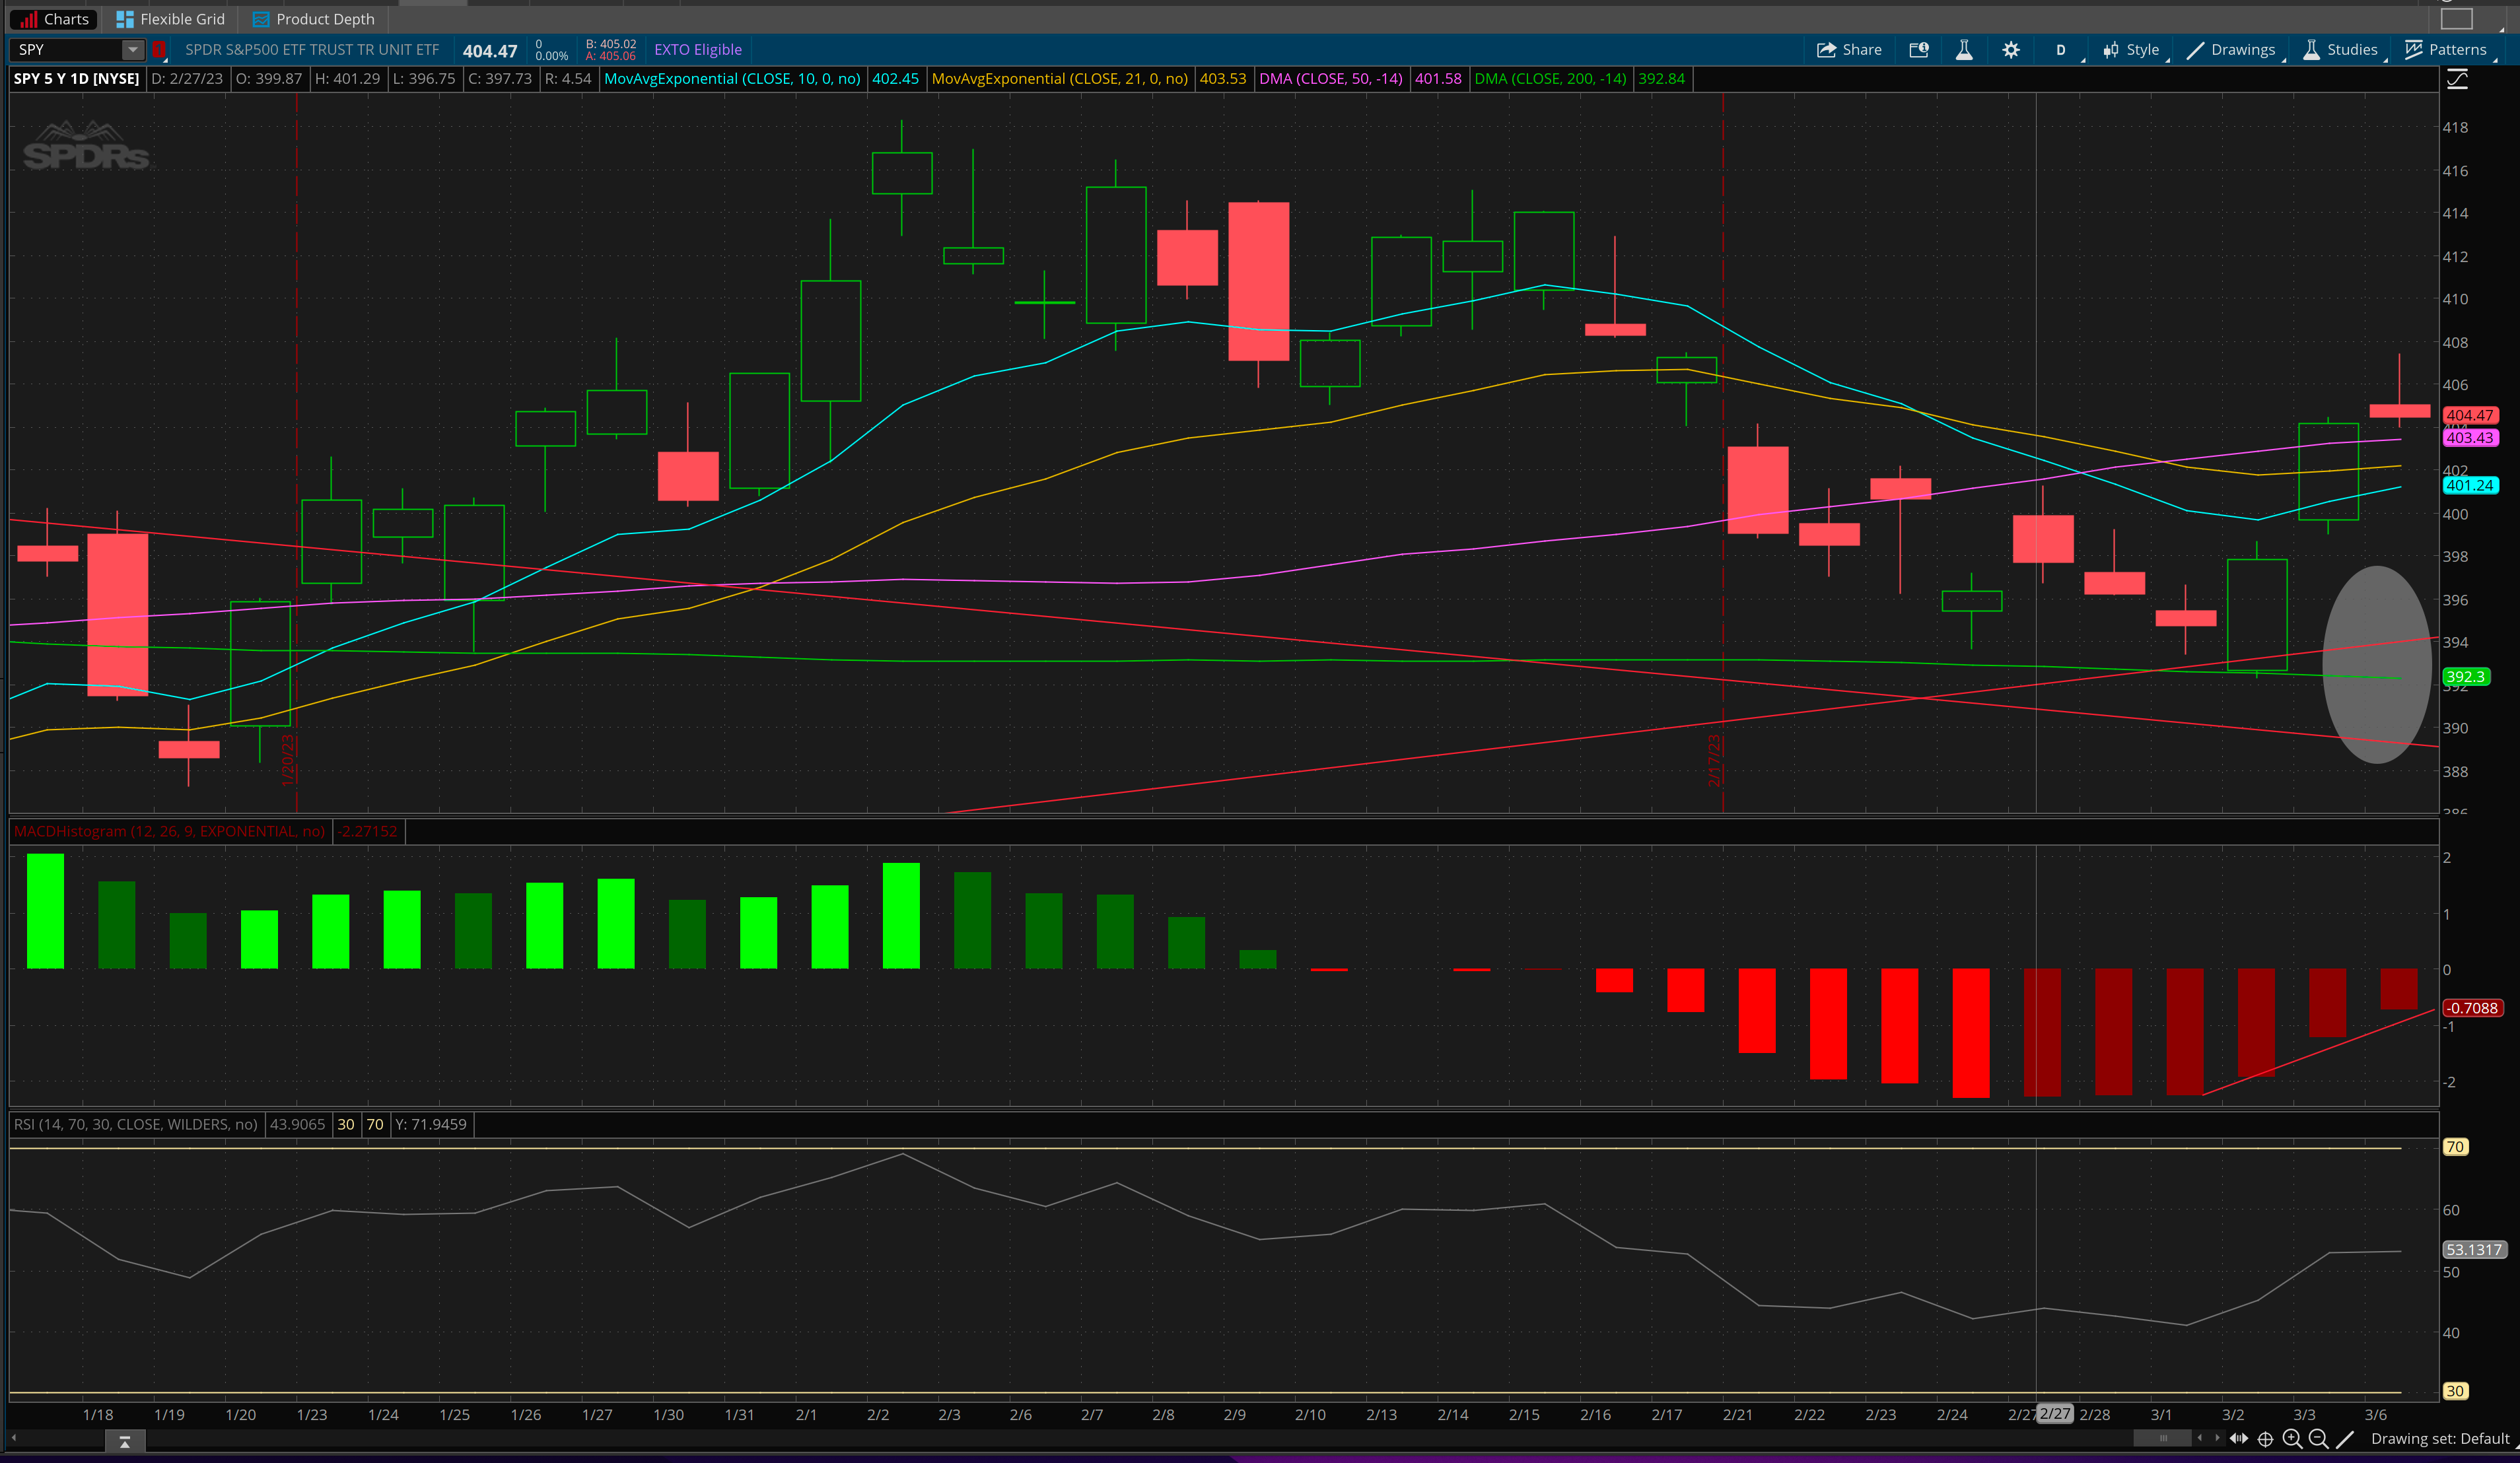Screen dimensions: 2520x1463
Task: Click the Share chart icon
Action: (x=1848, y=50)
